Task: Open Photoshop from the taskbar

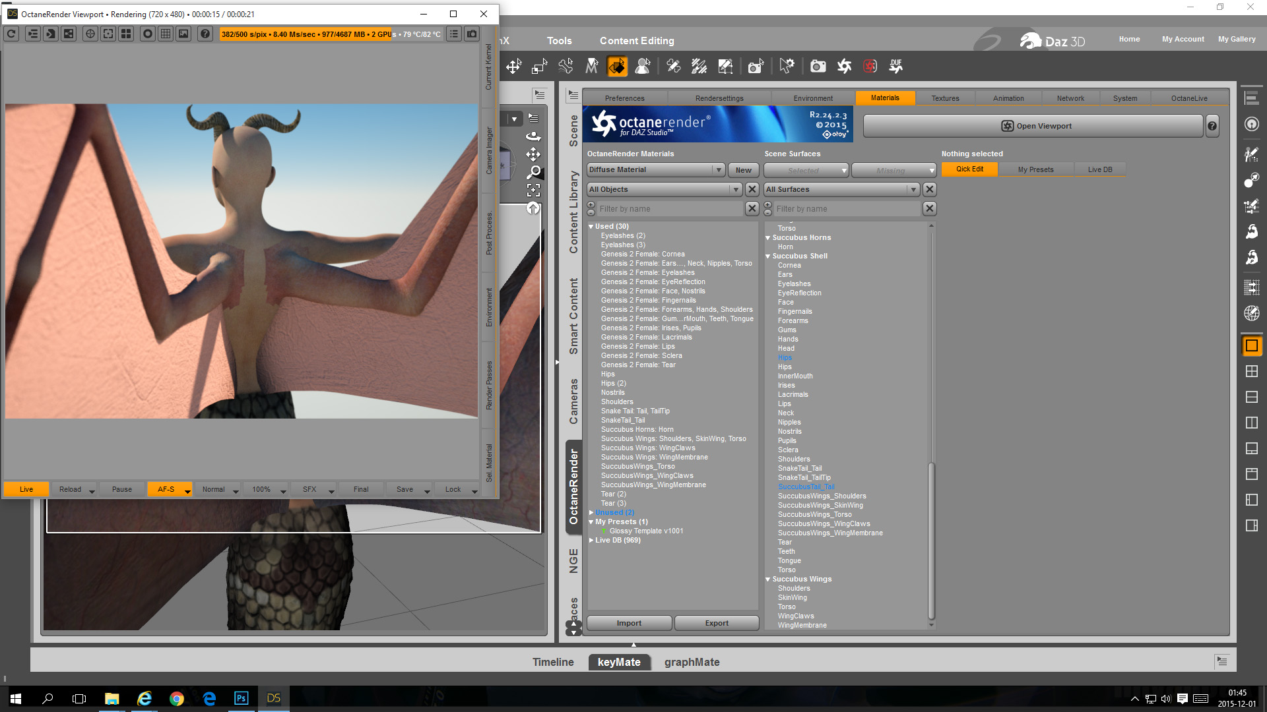Action: [x=241, y=698]
